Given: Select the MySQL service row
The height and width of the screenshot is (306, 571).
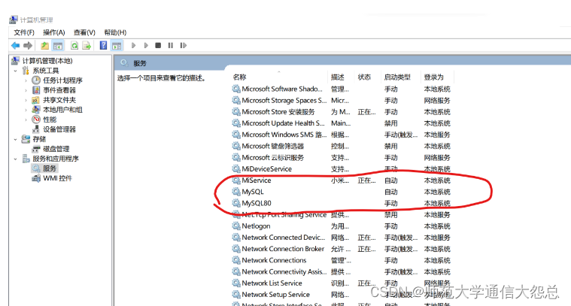Looking at the screenshot, I should pyautogui.click(x=342, y=192).
